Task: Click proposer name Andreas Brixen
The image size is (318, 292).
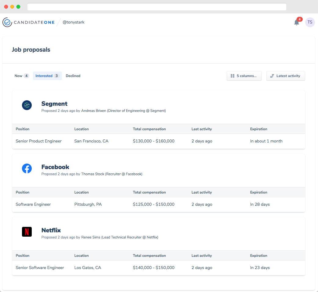Action: [x=93, y=111]
